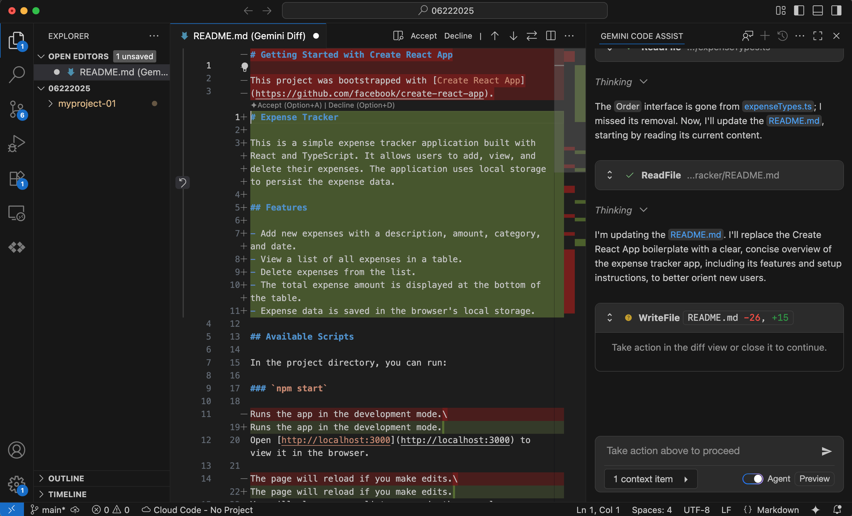Toggle the bottom panel visibility
Viewport: 852px width, 516px height.
[817, 10]
